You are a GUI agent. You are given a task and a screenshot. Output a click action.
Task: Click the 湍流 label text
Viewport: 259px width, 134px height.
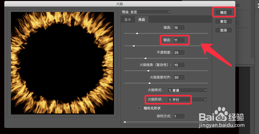(167, 28)
